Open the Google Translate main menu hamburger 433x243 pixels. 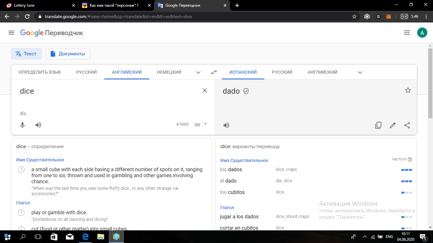point(11,33)
